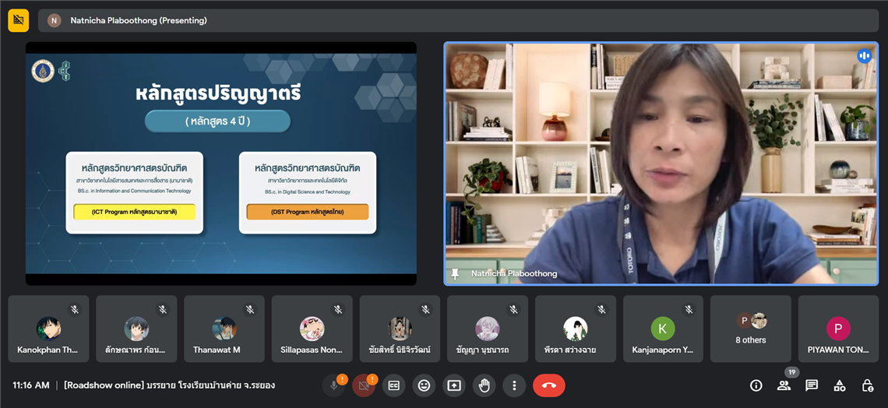This screenshot has width=888, height=408.
Task: Expand the "8 others" participant tile
Action: (x=750, y=329)
